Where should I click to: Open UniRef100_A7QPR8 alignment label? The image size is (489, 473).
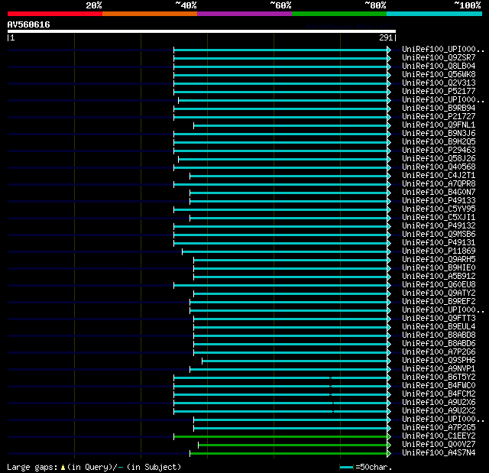(439, 184)
